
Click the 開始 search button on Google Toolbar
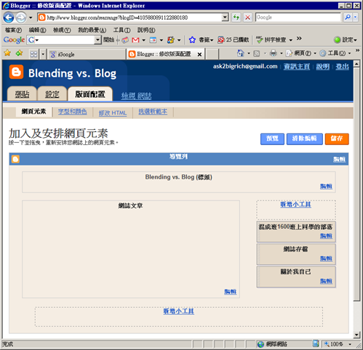pyautogui.click(x=108, y=39)
